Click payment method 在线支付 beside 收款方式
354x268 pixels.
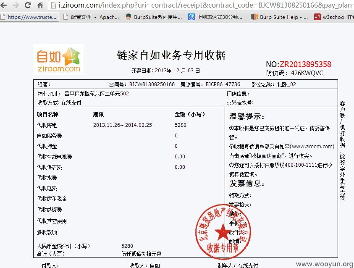coord(71,103)
